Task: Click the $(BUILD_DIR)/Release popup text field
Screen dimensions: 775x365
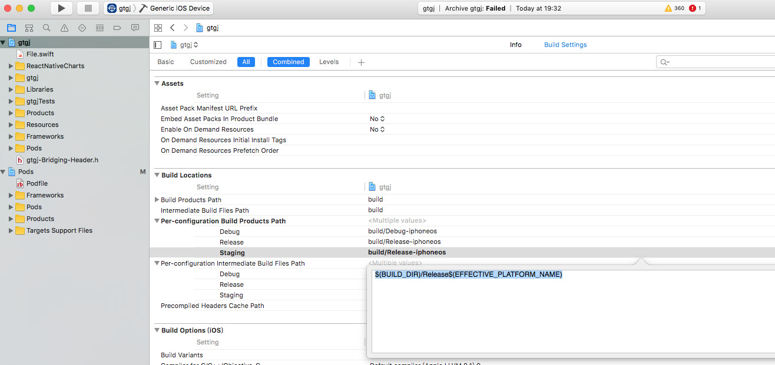Action: click(x=573, y=312)
